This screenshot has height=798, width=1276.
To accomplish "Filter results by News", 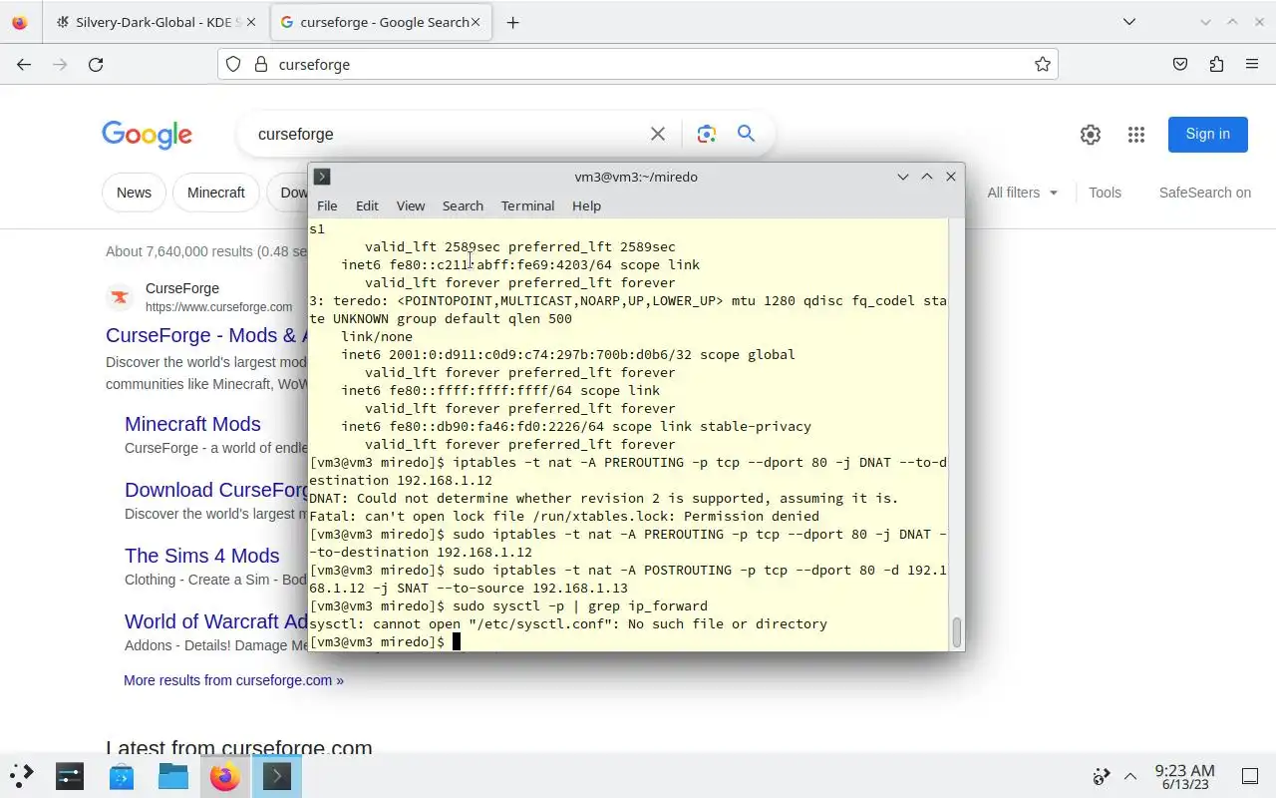I will 134,193.
